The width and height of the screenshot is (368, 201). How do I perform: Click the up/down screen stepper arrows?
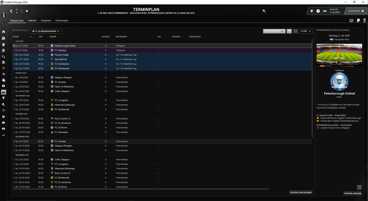(x=17, y=11)
